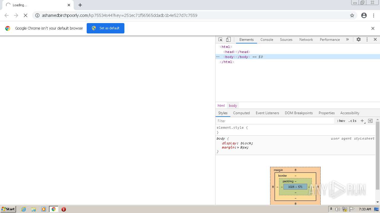This screenshot has height=213, width=380.
Task: Switch to the Sources tab
Action: [286, 39]
